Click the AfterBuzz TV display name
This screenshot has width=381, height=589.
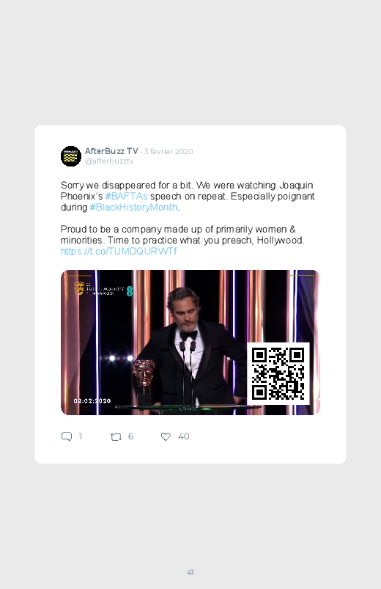(111, 151)
